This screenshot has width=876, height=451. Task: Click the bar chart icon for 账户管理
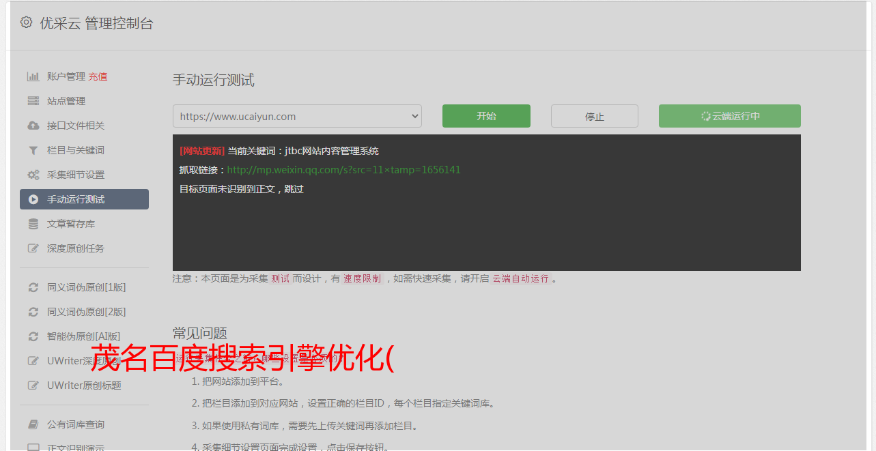33,76
